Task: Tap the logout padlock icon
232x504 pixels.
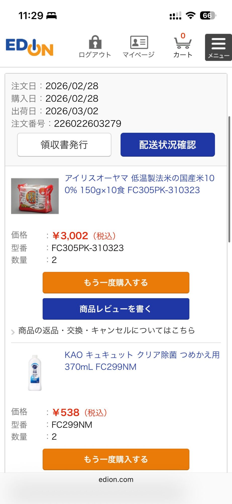Action: 95,42
